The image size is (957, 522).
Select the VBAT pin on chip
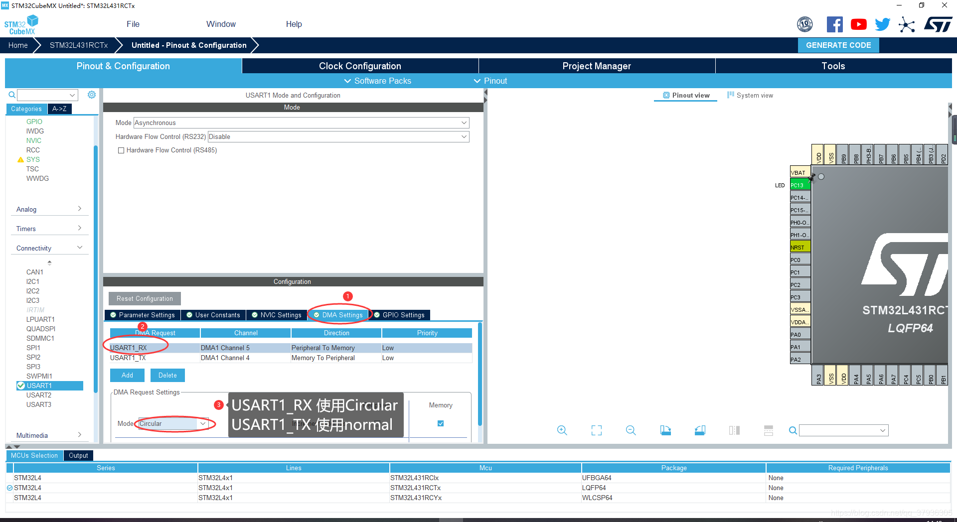click(x=800, y=172)
